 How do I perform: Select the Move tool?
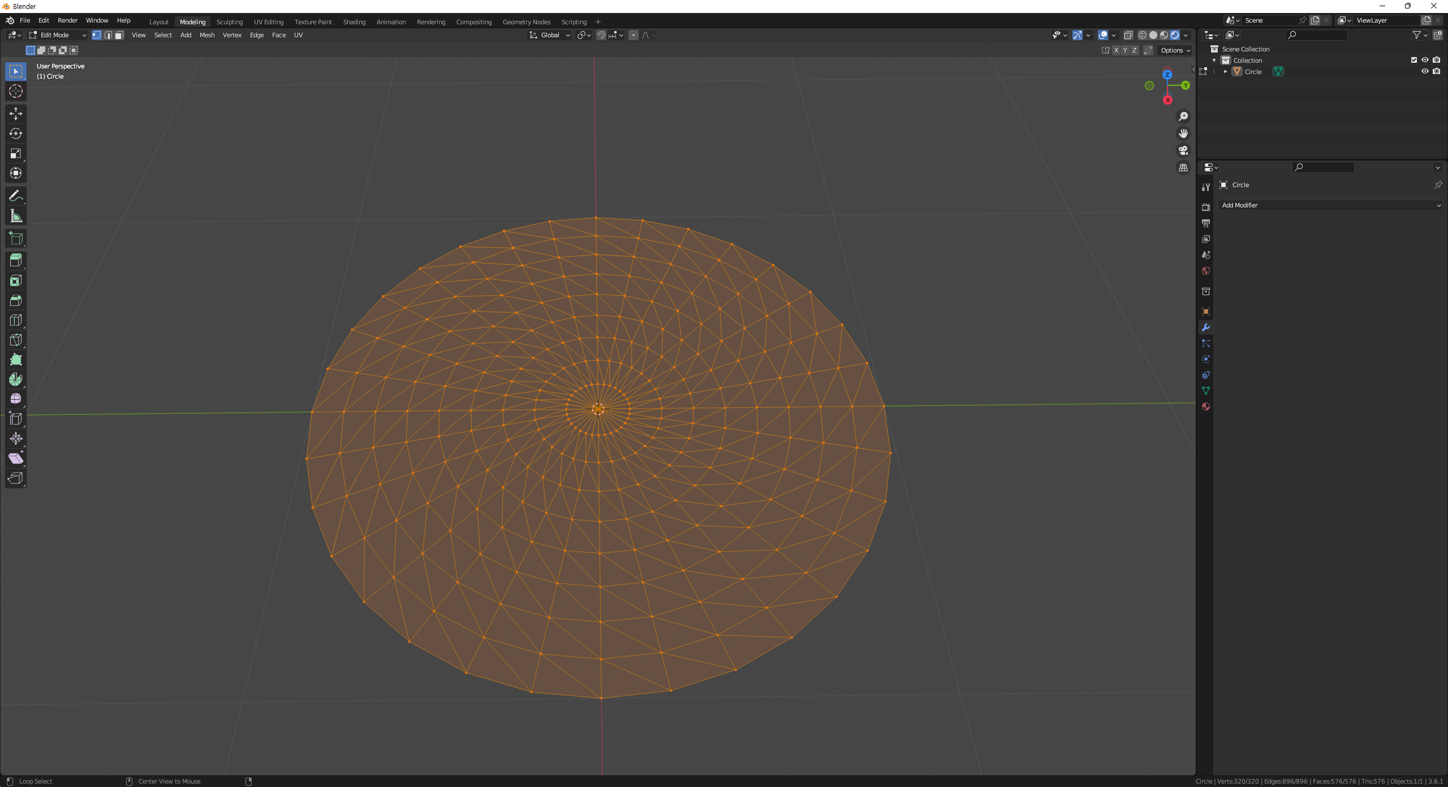[16, 114]
